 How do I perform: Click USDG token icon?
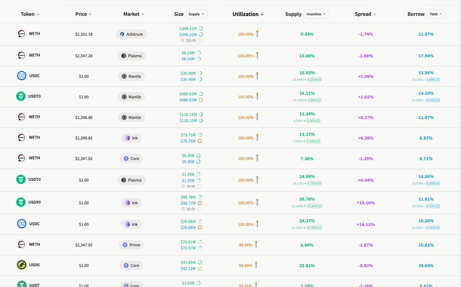pyautogui.click(x=22, y=265)
